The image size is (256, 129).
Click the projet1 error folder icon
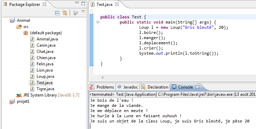pyautogui.click(x=12, y=101)
